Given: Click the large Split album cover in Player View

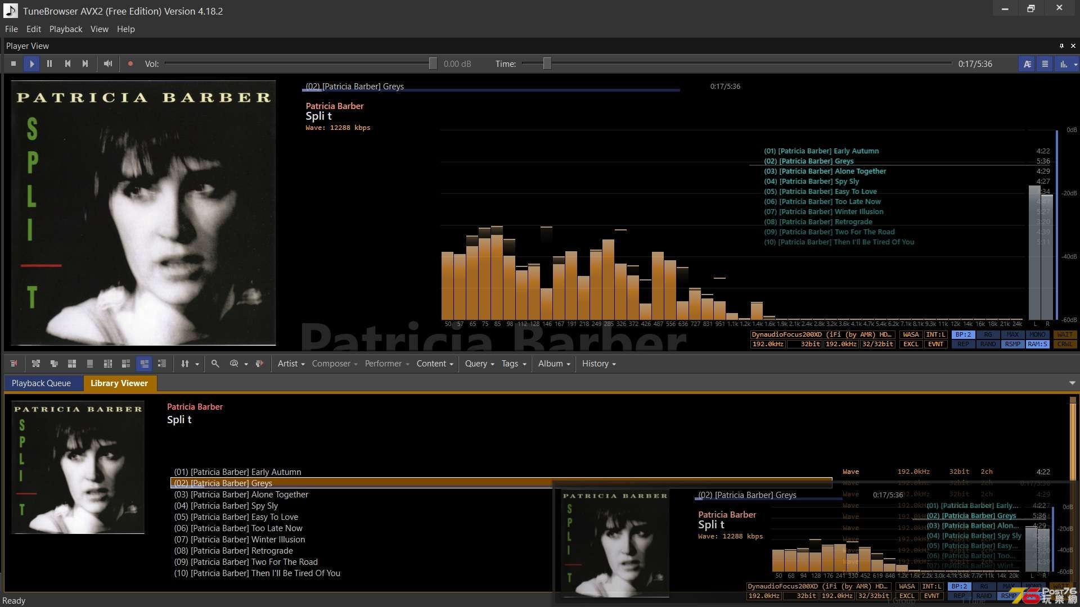Looking at the screenshot, I should pyautogui.click(x=143, y=212).
